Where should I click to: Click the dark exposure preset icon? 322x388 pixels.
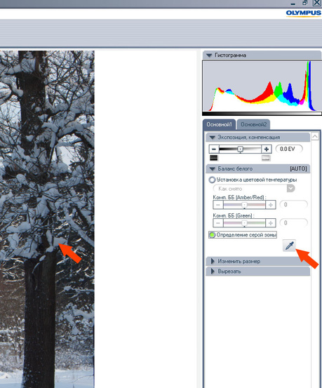point(213,158)
